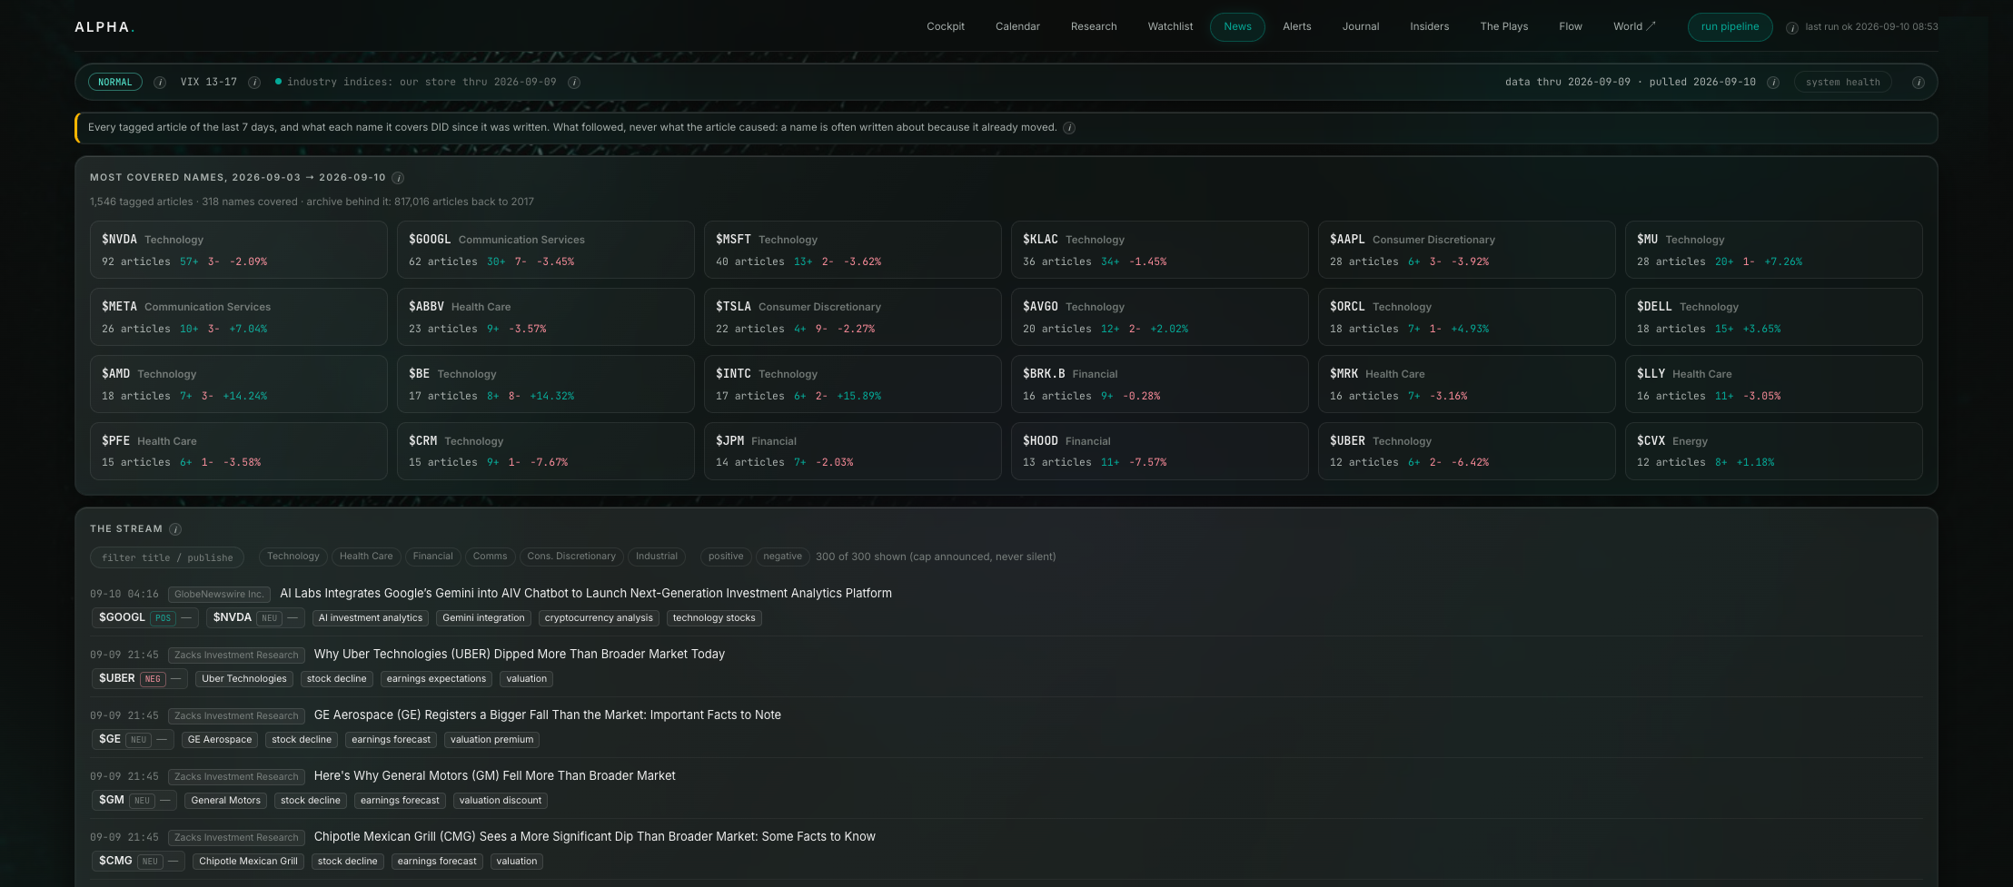The height and width of the screenshot is (887, 2013).
Task: Click the valuation premium keyword tag
Action: tap(491, 740)
